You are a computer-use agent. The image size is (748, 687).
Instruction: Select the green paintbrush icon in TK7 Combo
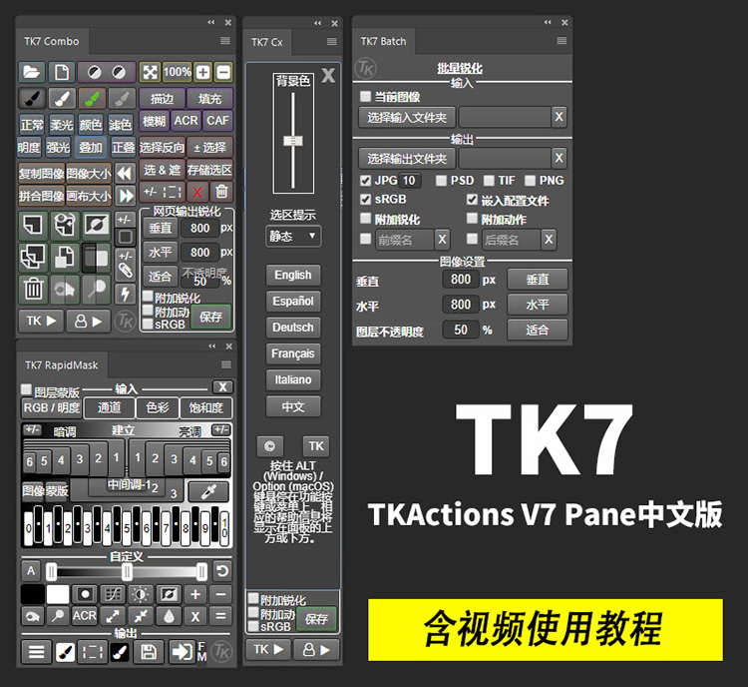(x=92, y=99)
